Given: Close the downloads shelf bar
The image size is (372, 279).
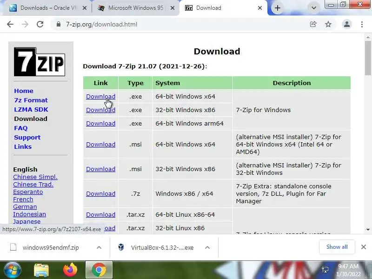Looking at the screenshot, I should (x=364, y=247).
